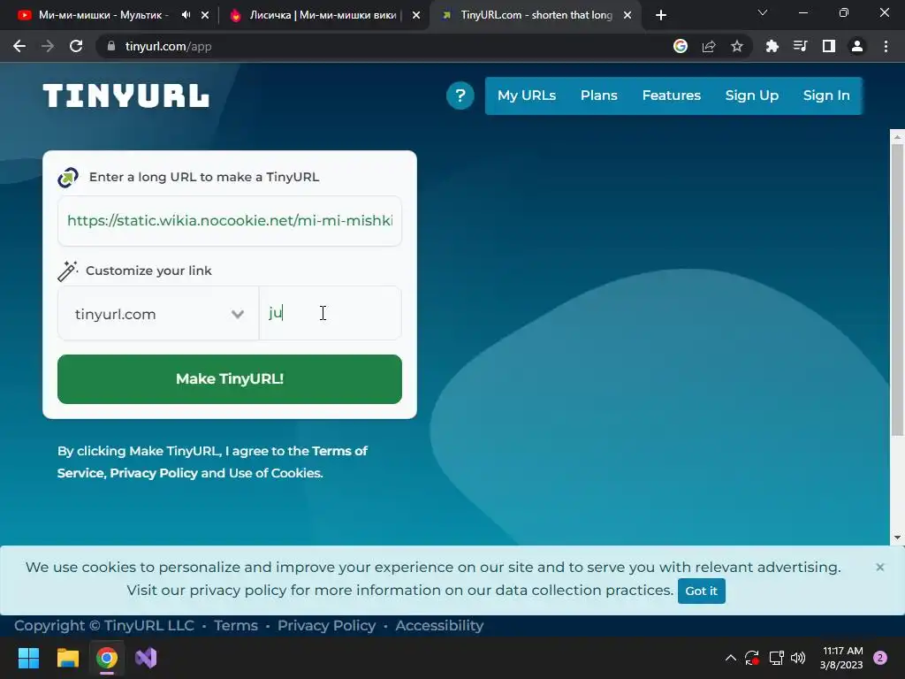This screenshot has height=679, width=905.
Task: Open the Chrome profile avatar
Action: pos(857,46)
